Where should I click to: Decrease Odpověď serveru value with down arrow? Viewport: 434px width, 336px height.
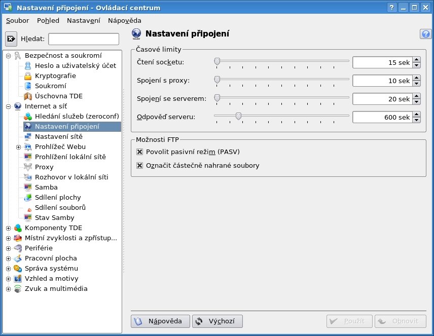[x=417, y=120]
